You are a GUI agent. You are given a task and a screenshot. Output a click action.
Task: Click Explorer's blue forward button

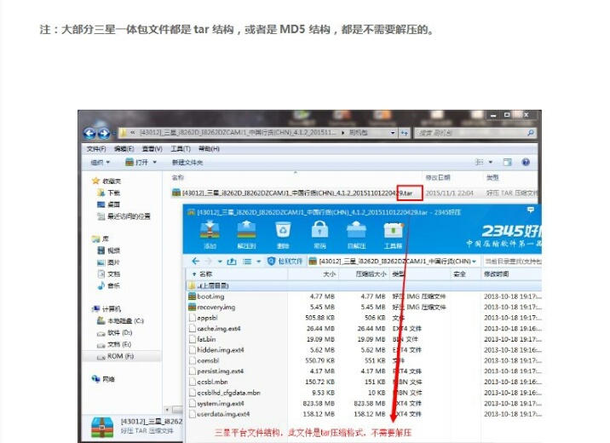104,134
